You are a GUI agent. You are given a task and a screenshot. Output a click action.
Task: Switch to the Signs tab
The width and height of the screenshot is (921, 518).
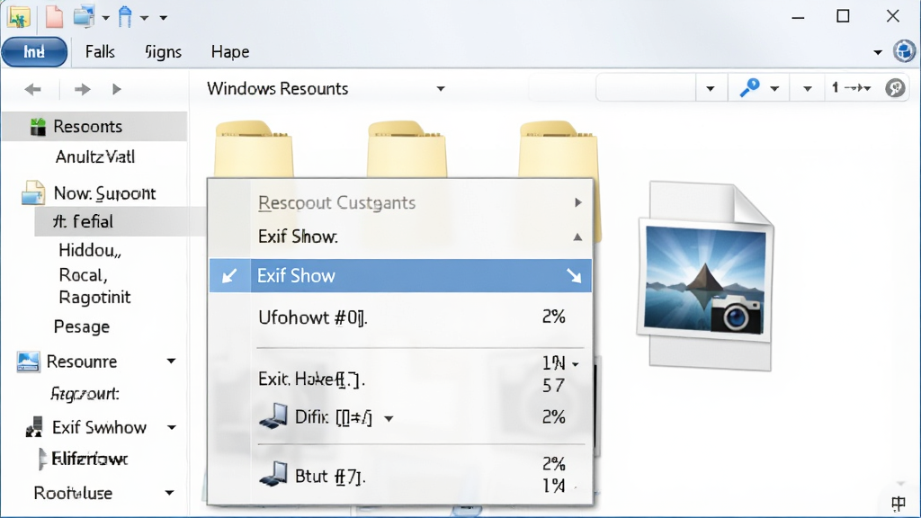point(164,51)
